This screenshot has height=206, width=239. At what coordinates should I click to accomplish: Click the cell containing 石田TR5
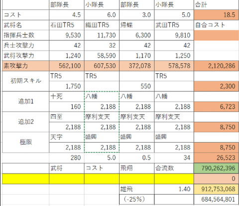[67, 25]
